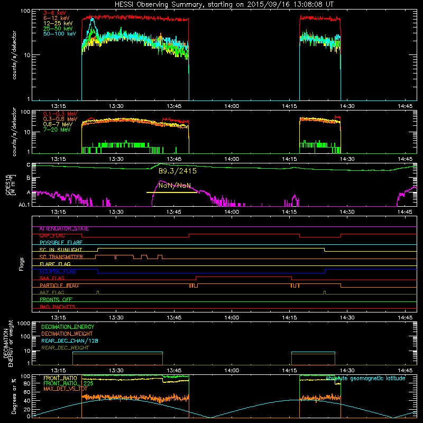Select the ECLIPSE_FLAG label
The width and height of the screenshot is (423, 423).
coord(58,271)
